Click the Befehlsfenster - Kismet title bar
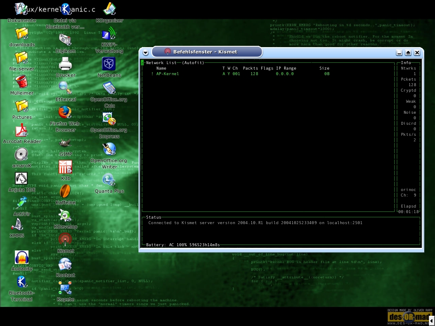The image size is (435, 326). pos(207,52)
